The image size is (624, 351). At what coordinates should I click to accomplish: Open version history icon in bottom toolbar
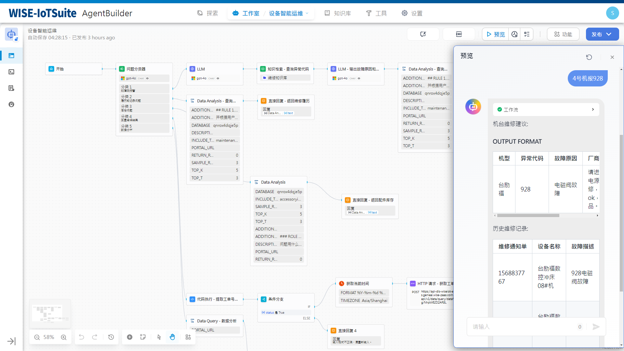111,337
